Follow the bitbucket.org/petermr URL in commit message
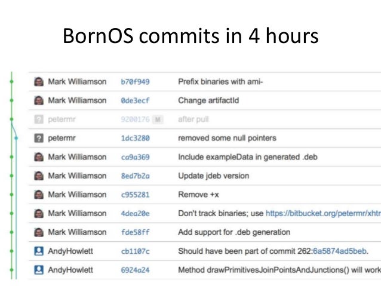The image size is (381, 286). pyautogui.click(x=324, y=213)
